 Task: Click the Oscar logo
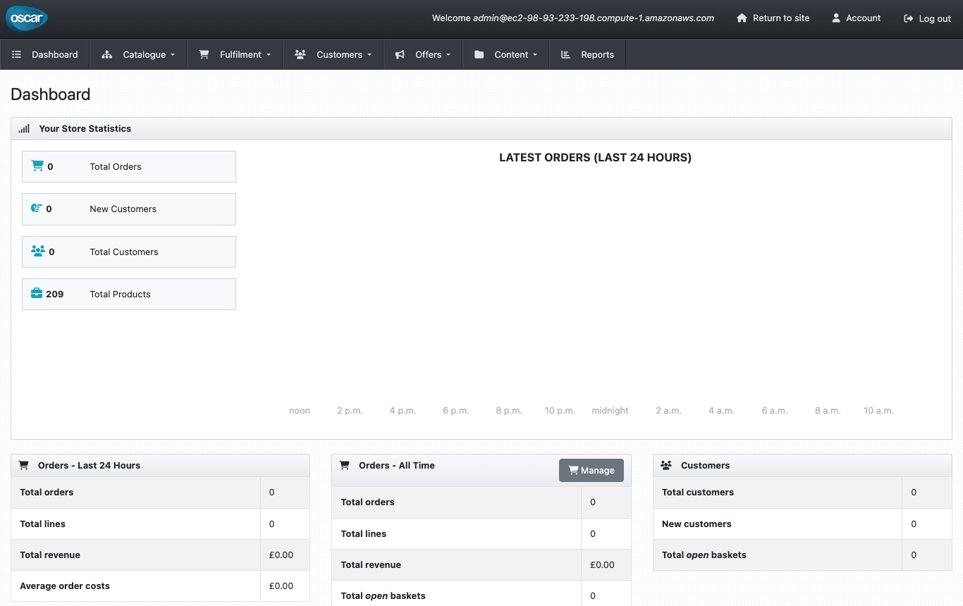click(x=27, y=18)
